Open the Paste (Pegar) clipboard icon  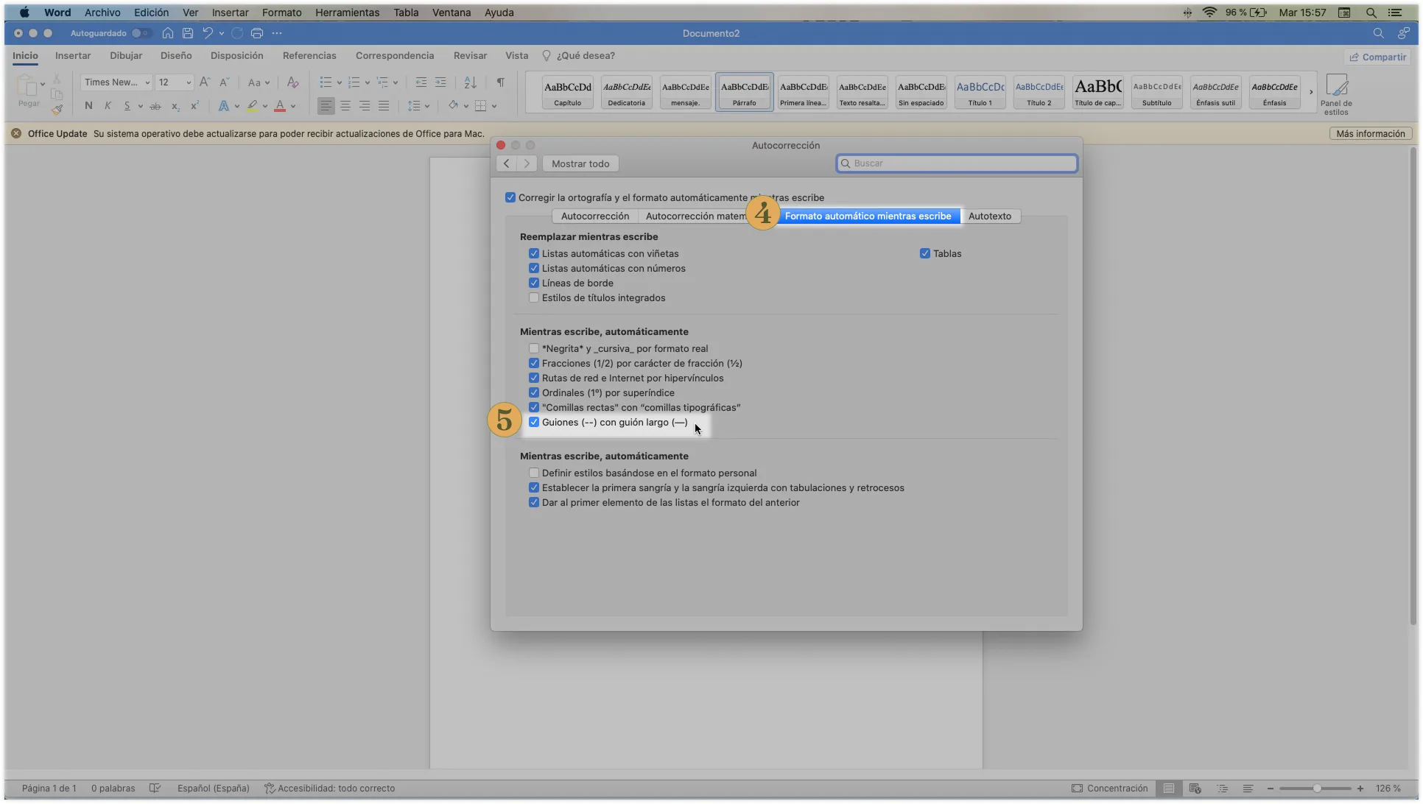point(27,85)
